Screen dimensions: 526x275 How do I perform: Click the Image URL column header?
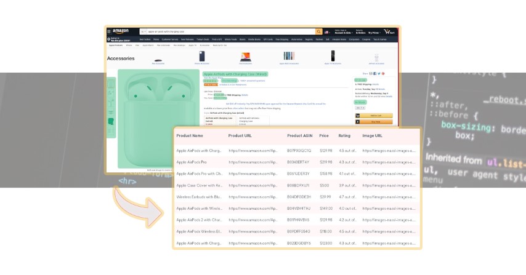[372, 136]
